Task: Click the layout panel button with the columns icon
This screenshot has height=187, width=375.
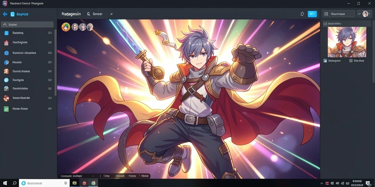Action: [x=339, y=14]
